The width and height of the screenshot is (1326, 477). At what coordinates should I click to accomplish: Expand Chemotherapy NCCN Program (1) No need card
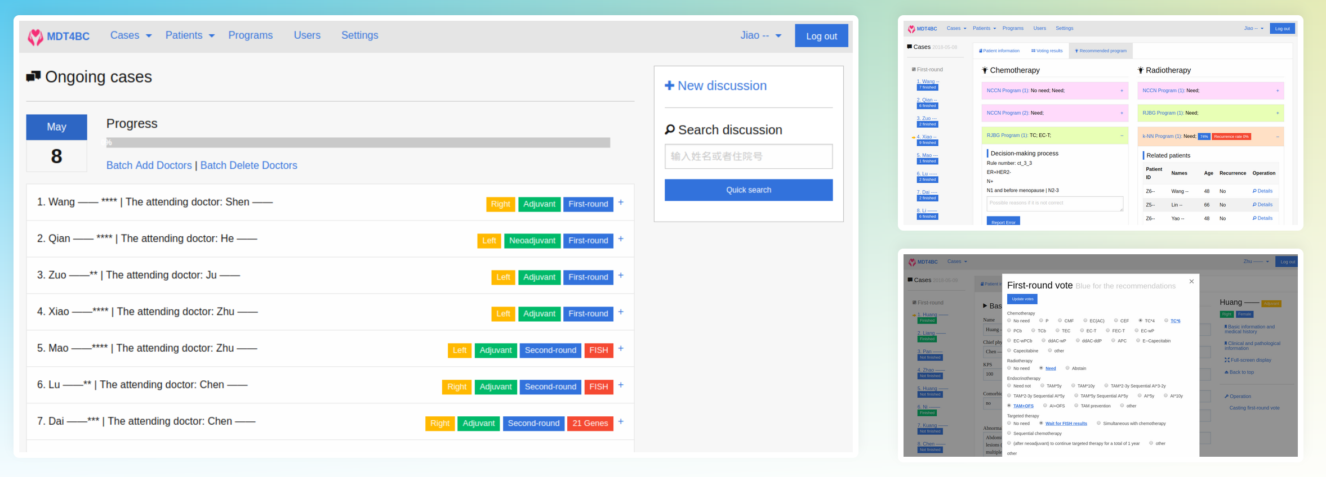click(1122, 91)
